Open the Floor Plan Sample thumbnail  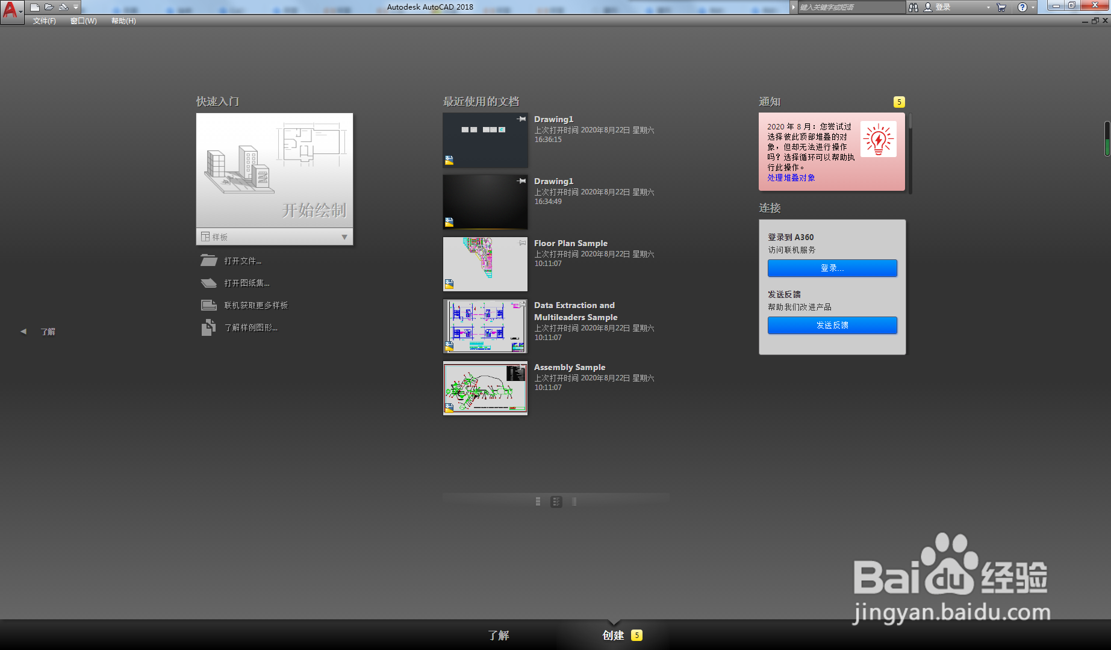pyautogui.click(x=485, y=264)
